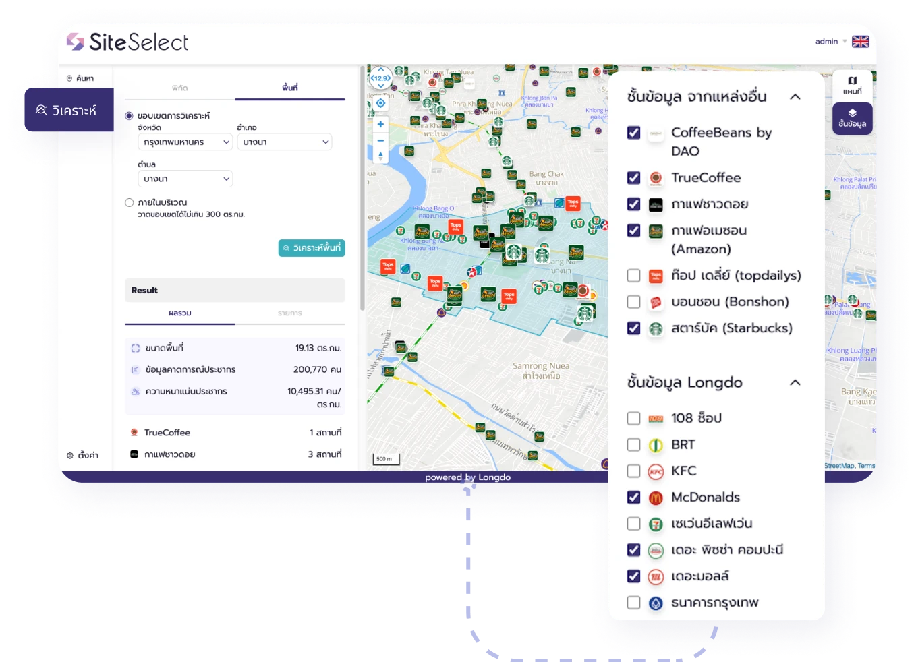Screen dimensions: 916x662
Task: Open the แผนที่ map type button
Action: coord(853,85)
